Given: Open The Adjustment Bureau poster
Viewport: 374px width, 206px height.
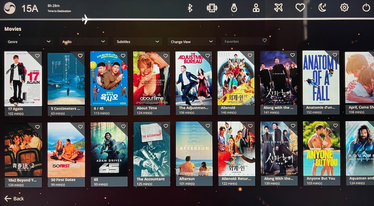Looking at the screenshot, I should [194, 78].
